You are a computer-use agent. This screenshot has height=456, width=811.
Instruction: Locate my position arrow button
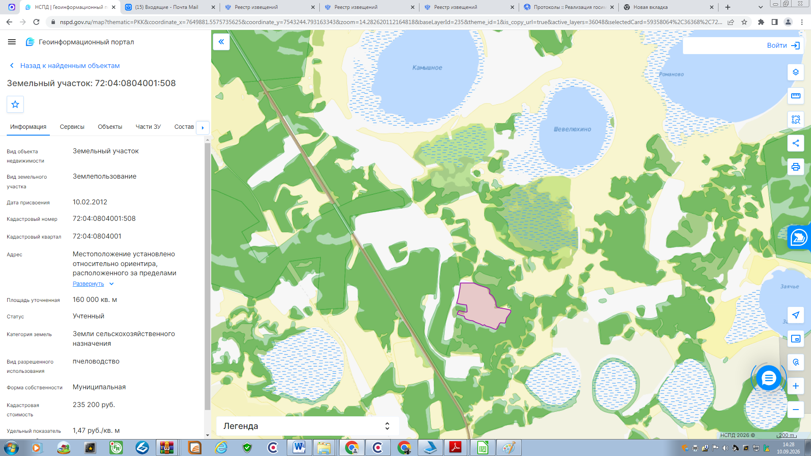796,315
